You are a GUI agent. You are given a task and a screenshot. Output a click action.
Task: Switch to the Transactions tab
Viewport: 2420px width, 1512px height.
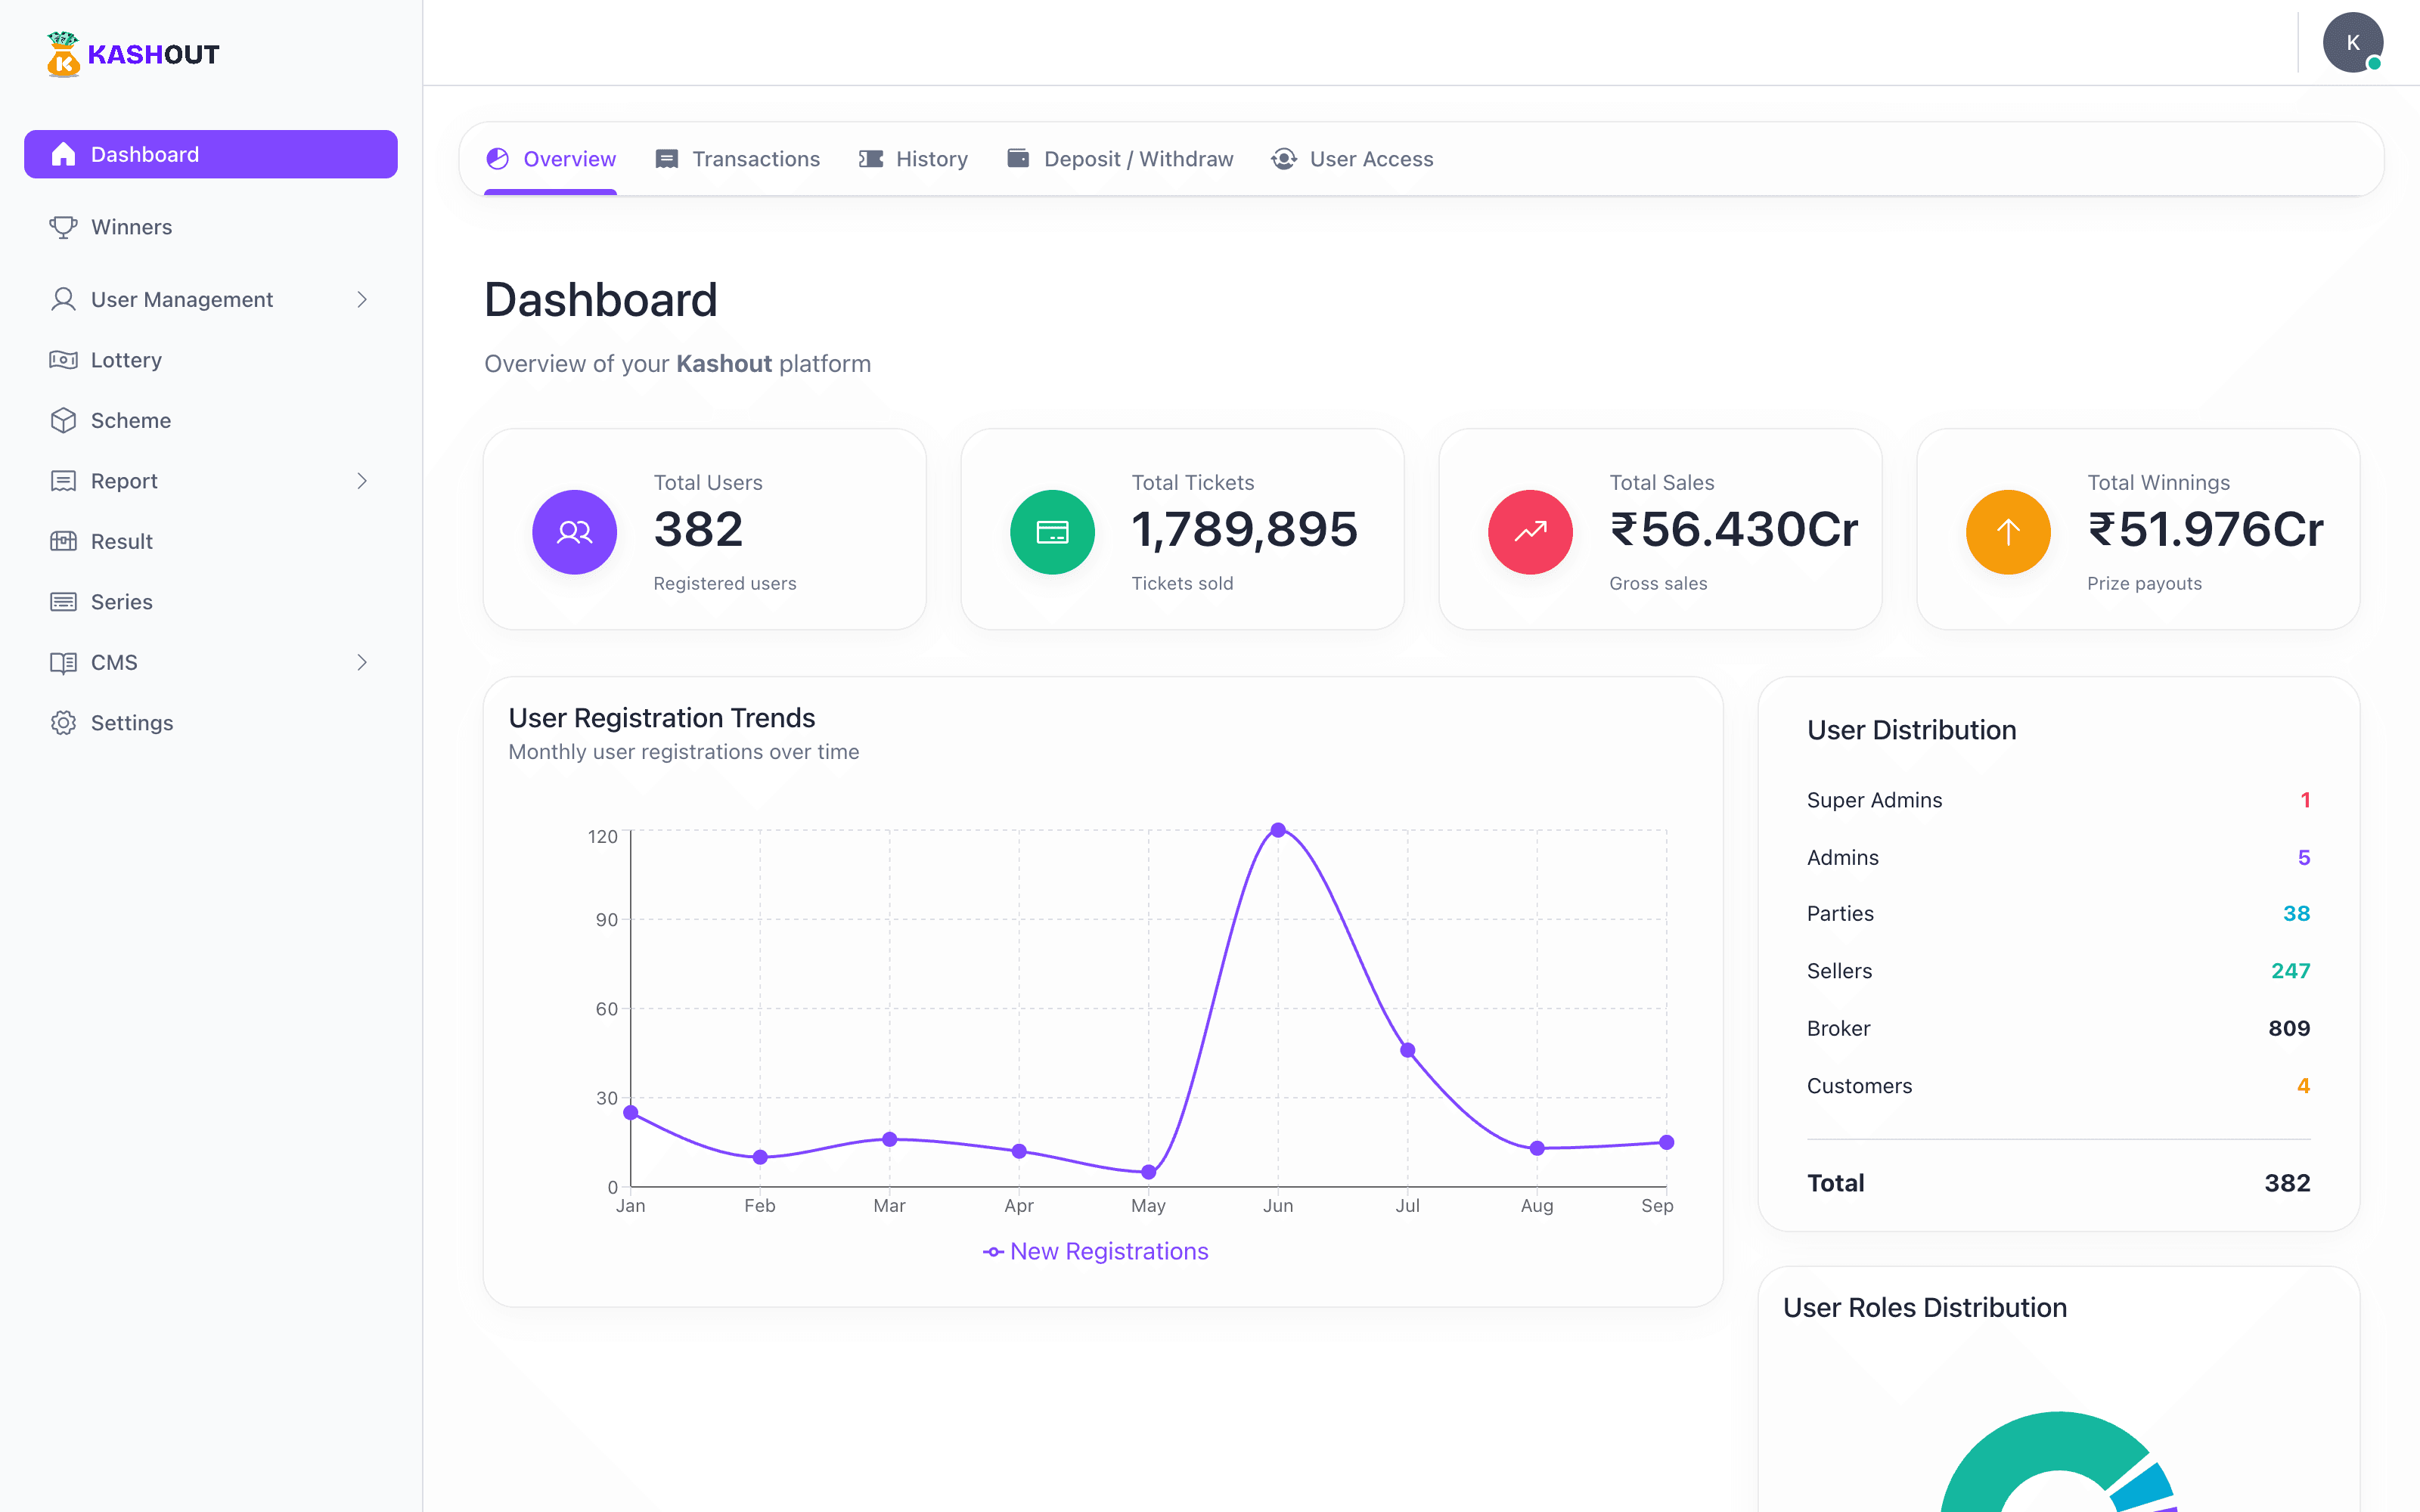(737, 159)
